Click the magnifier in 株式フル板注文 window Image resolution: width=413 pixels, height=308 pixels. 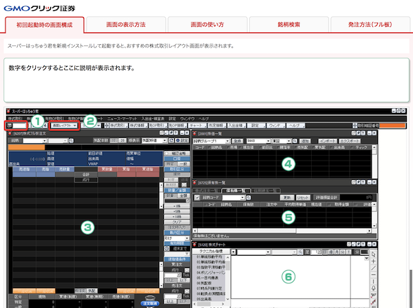71,141
